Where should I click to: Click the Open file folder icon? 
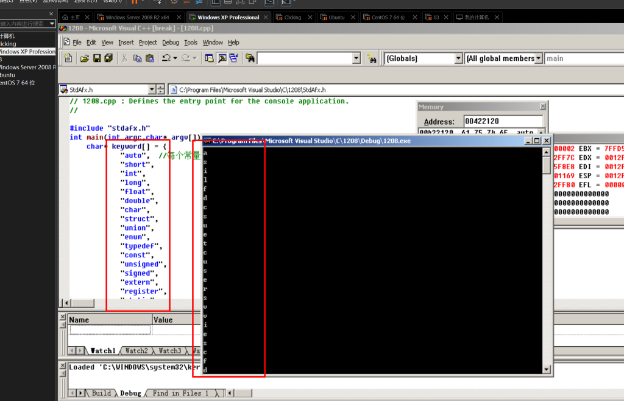(x=85, y=58)
